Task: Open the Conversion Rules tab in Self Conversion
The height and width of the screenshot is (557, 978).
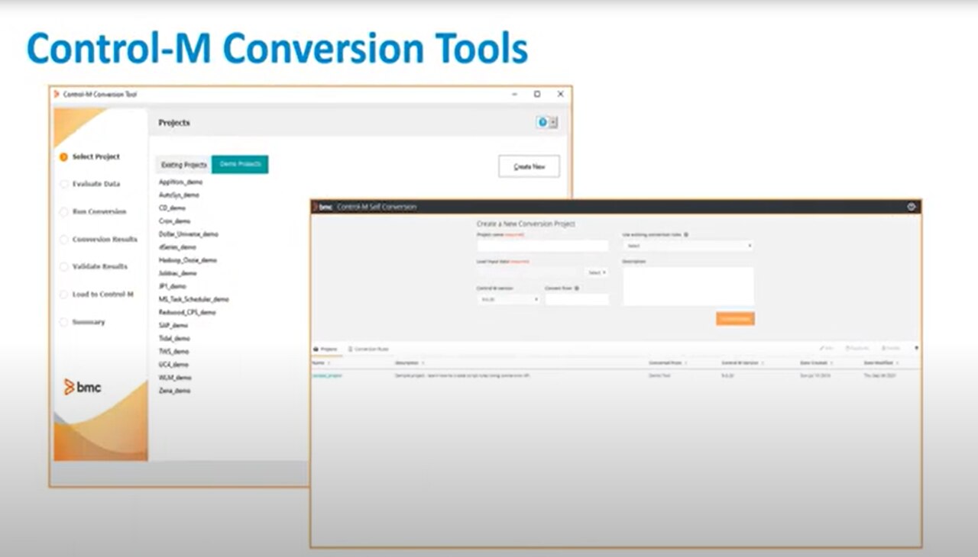Action: tap(368, 349)
